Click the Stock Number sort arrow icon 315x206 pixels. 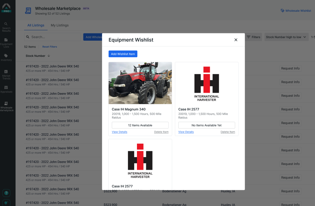(49, 56)
